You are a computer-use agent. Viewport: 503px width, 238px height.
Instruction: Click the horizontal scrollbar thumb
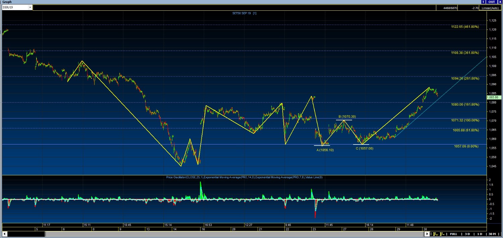[x=235, y=234]
